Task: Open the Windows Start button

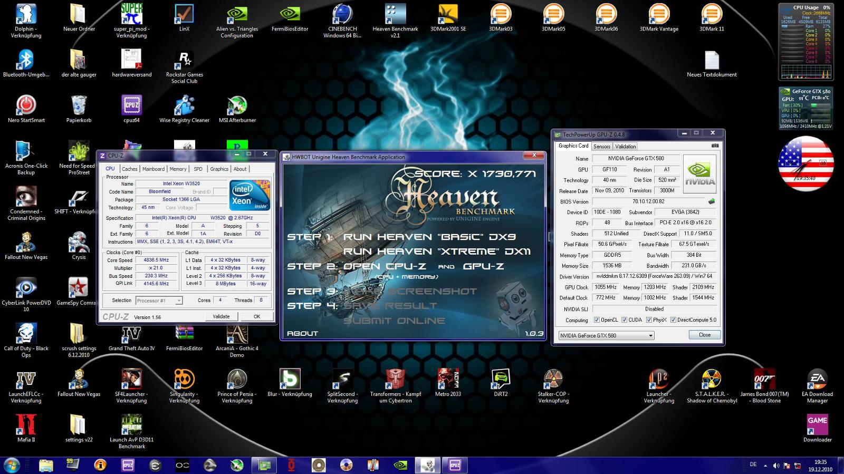Action: (12, 465)
